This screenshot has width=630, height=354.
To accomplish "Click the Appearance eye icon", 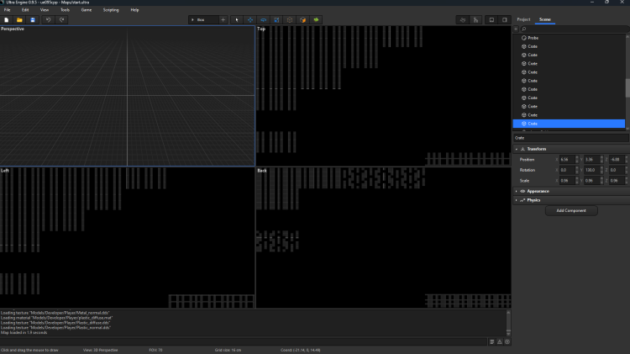I will [522, 191].
